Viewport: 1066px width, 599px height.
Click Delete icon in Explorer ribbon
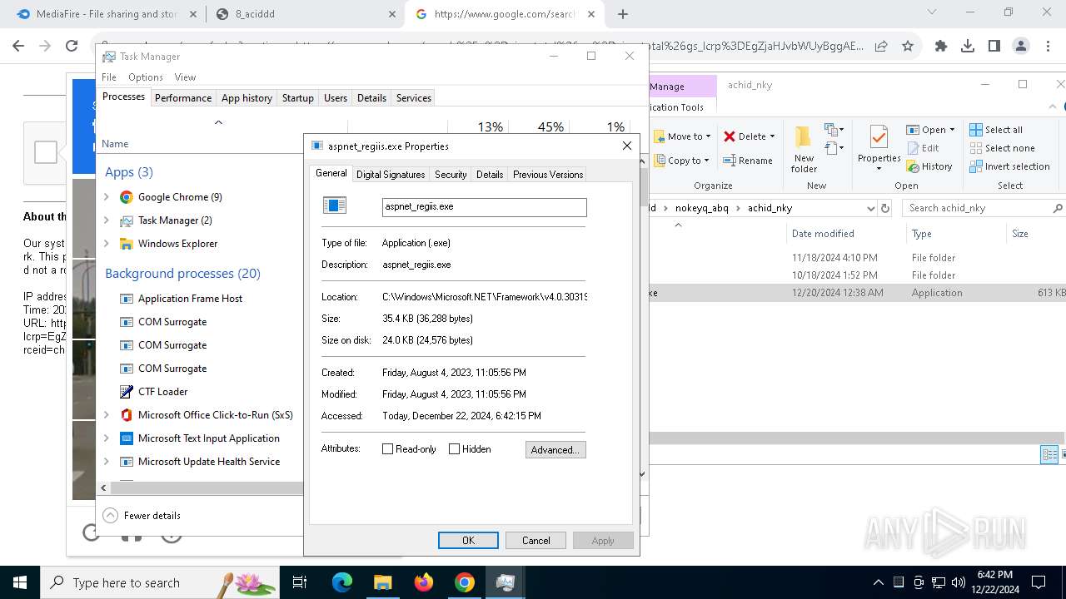pyautogui.click(x=730, y=136)
